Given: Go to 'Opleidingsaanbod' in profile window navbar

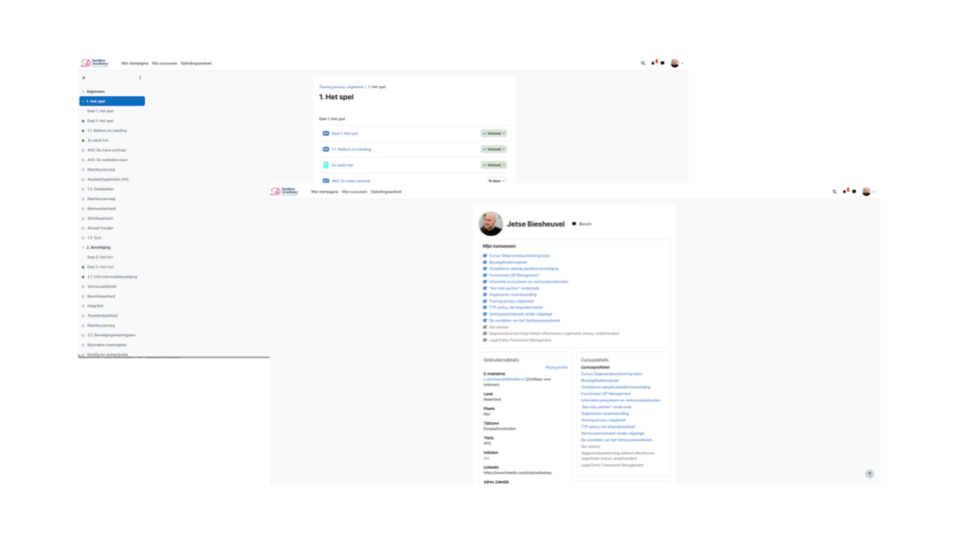Looking at the screenshot, I should [386, 191].
